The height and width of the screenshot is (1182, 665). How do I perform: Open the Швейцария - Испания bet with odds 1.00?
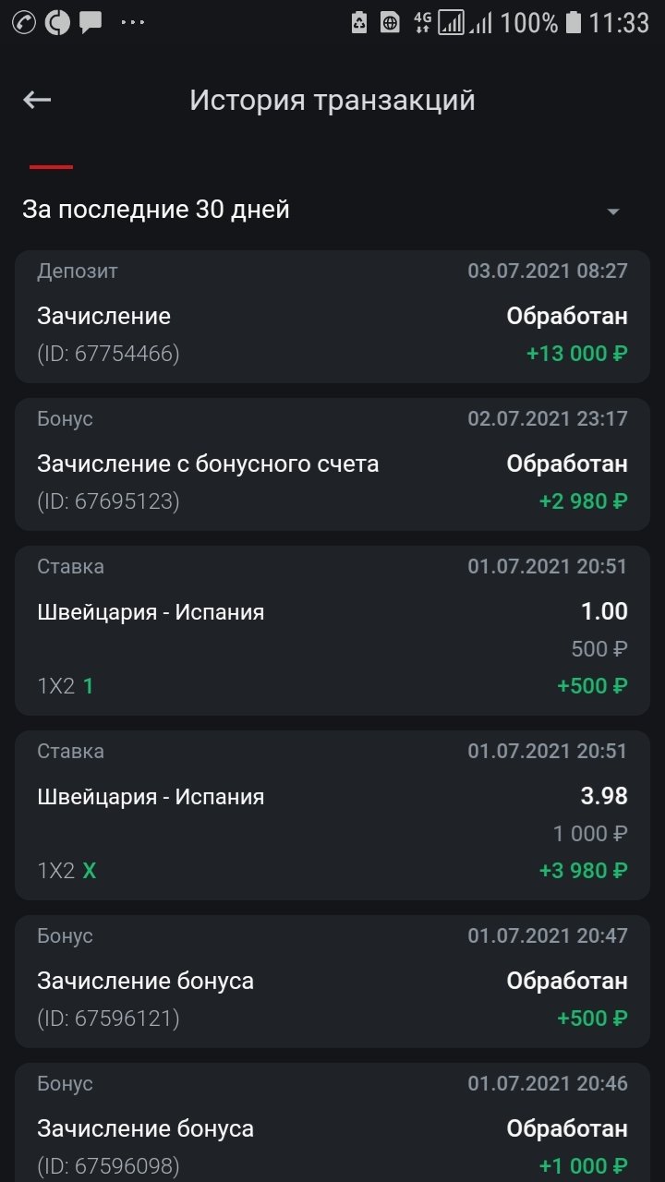(332, 631)
